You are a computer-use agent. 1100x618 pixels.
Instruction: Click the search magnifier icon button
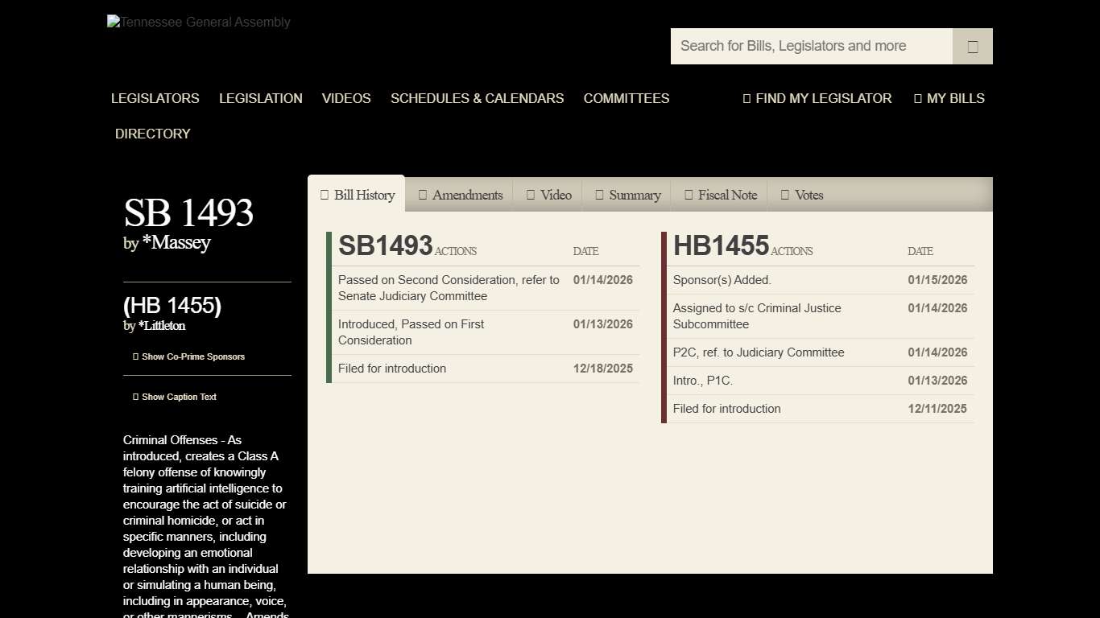(x=972, y=47)
